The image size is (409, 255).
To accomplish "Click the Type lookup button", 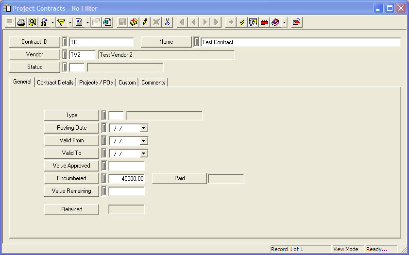I will 71,115.
